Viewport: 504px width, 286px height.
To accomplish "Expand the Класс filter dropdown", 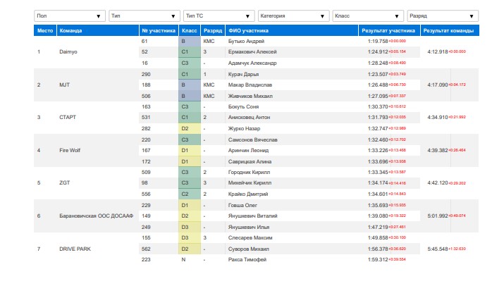I will pos(368,15).
